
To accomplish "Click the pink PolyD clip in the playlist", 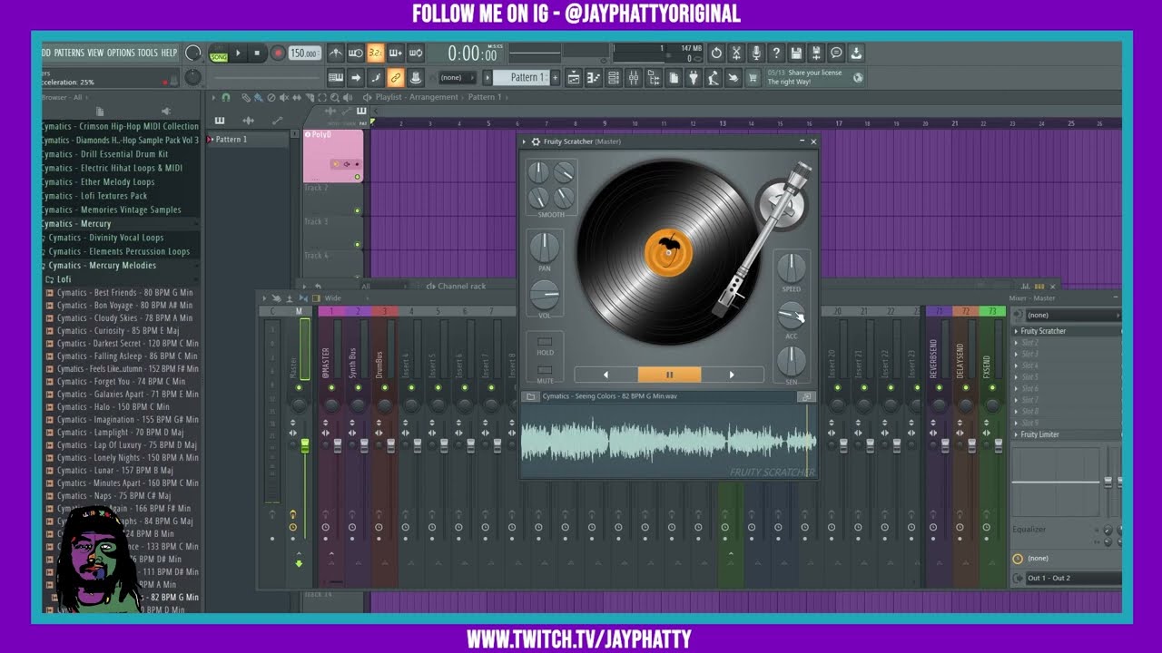I will click(333, 156).
